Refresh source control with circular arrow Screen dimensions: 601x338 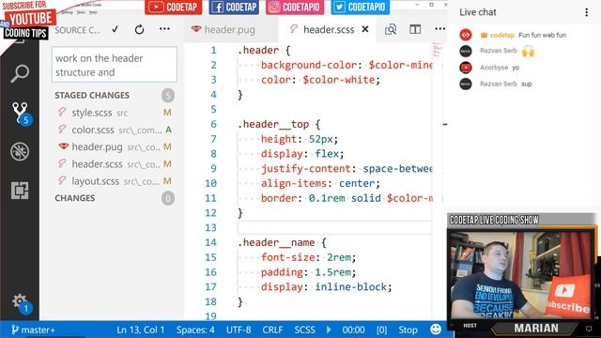tap(140, 29)
